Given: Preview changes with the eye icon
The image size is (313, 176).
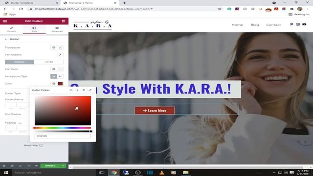Looking at the screenshot, I should [36, 166].
